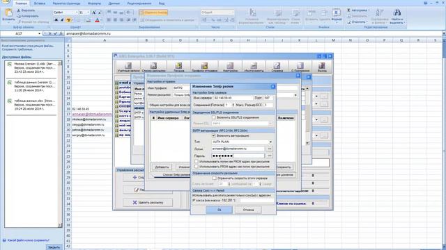Click Wrap Text highlighted button
The image size is (446, 250).
pos(153,12)
